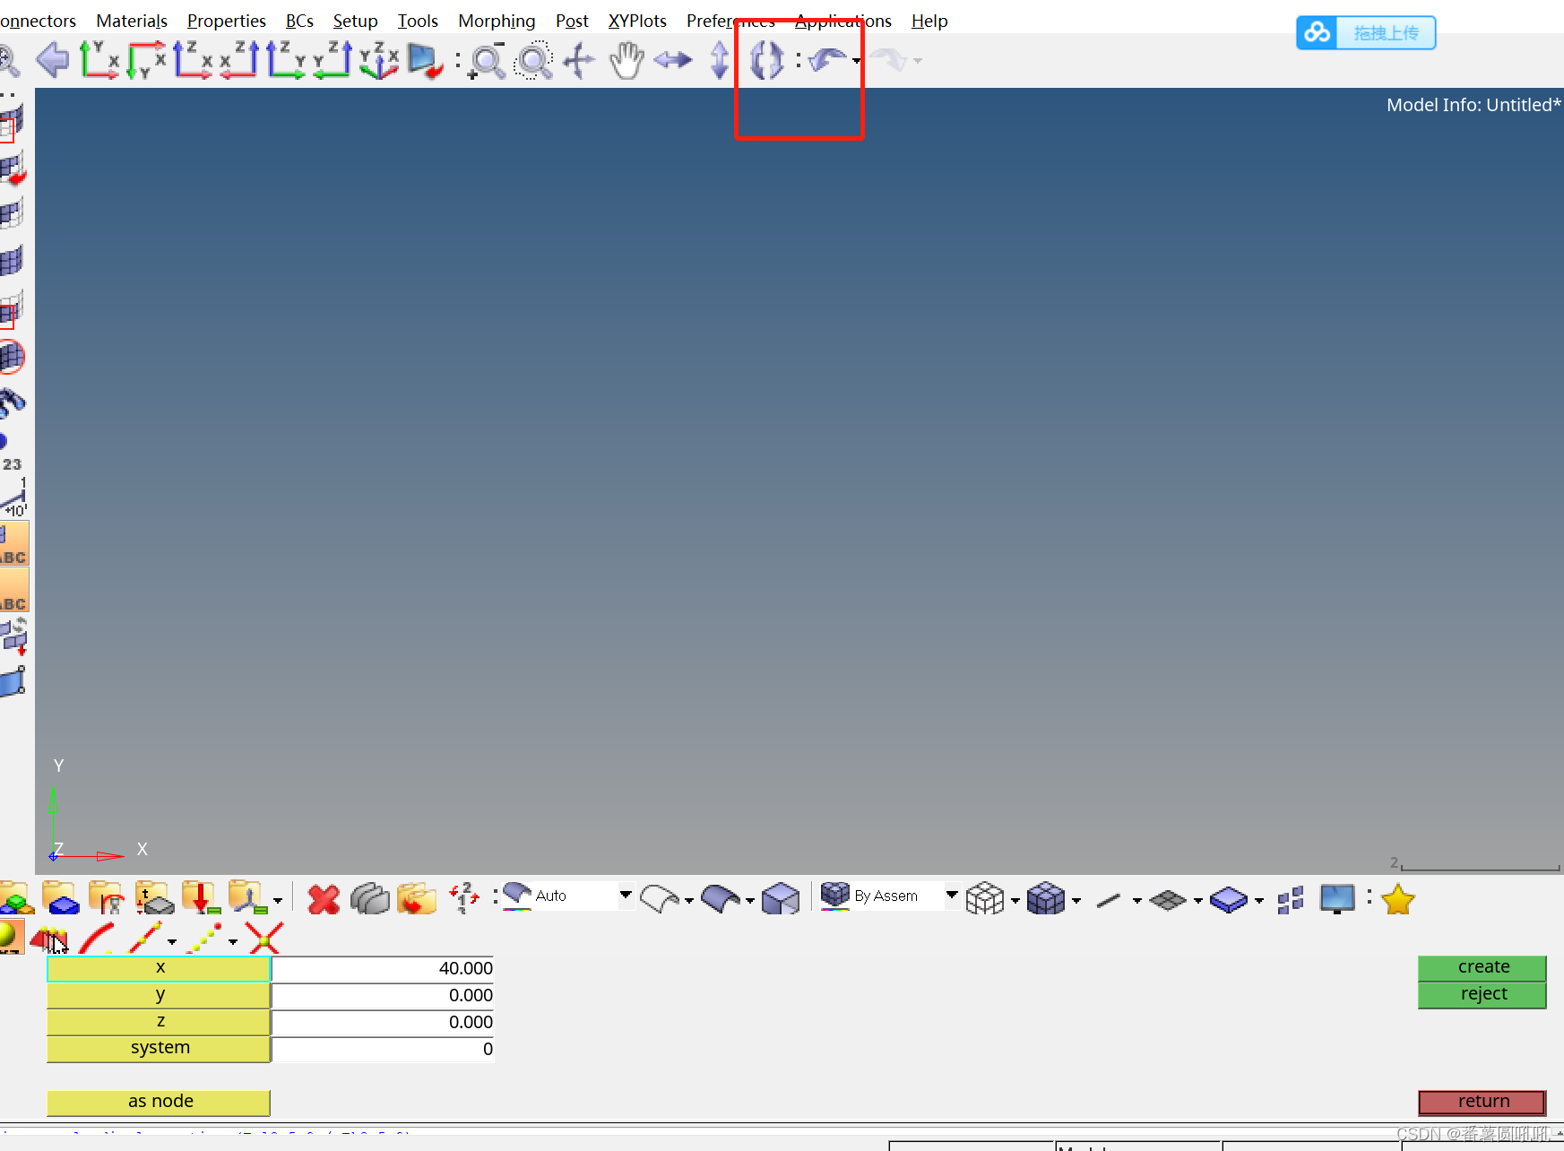
Task: Click the y value input field
Action: [x=383, y=995]
